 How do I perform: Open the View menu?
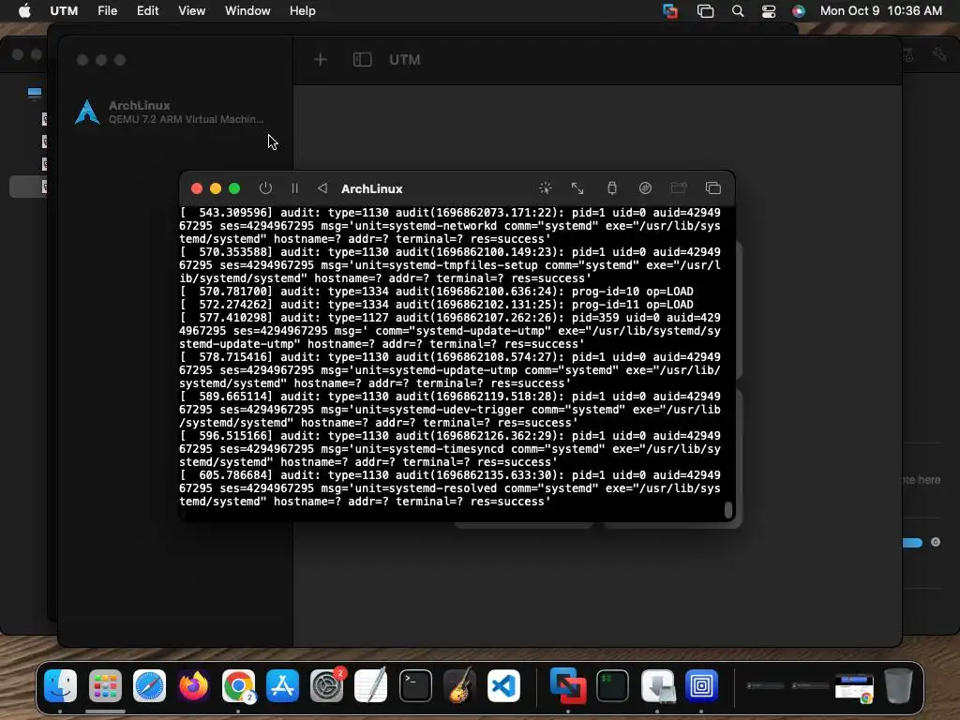[x=191, y=10]
